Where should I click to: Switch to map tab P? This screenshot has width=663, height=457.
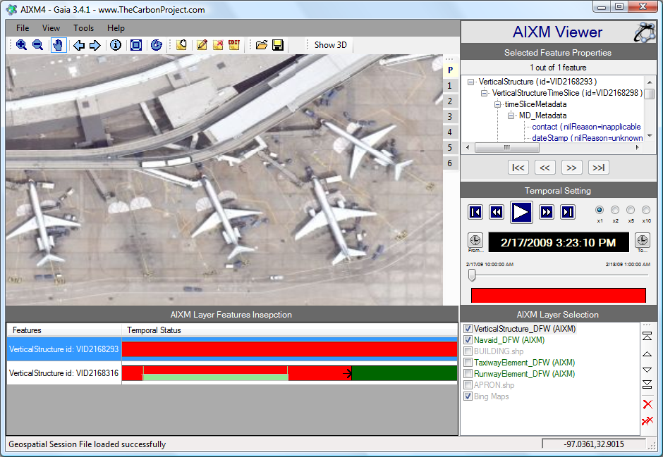pos(450,70)
